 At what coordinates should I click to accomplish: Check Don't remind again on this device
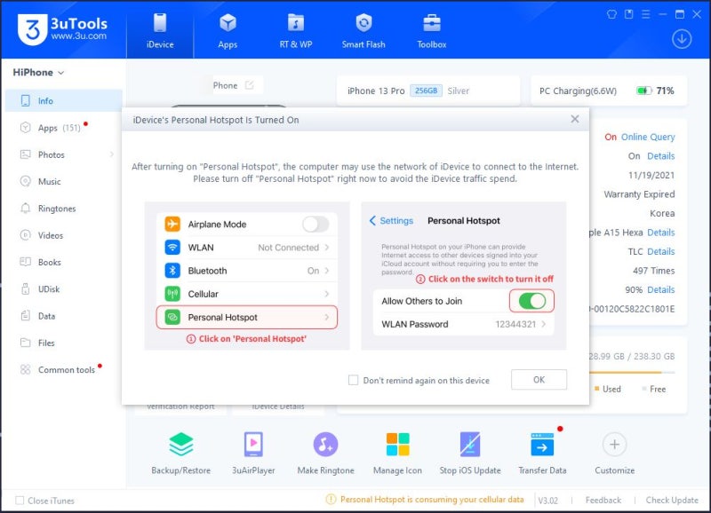click(355, 379)
